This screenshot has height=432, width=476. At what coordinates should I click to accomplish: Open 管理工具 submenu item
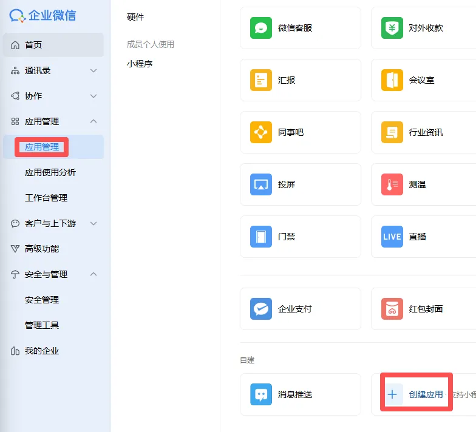click(x=42, y=325)
